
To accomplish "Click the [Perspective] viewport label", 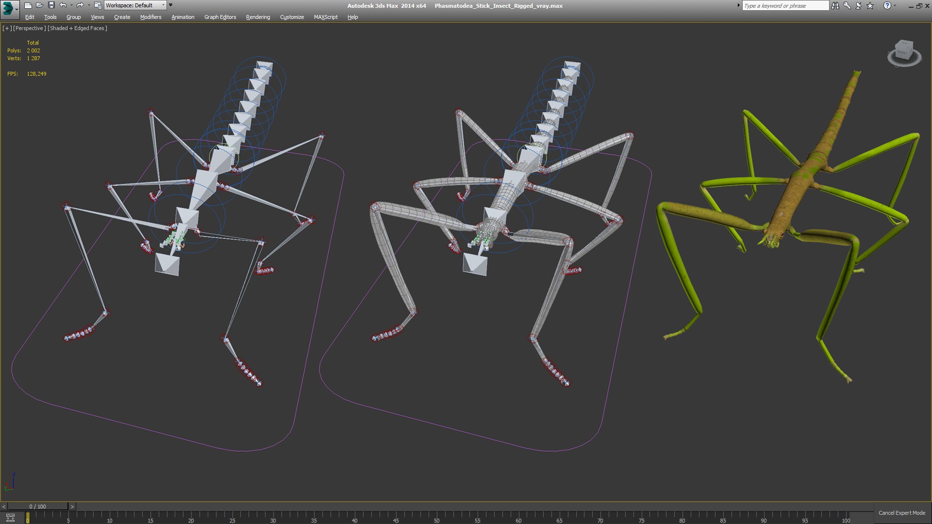I will click(30, 28).
